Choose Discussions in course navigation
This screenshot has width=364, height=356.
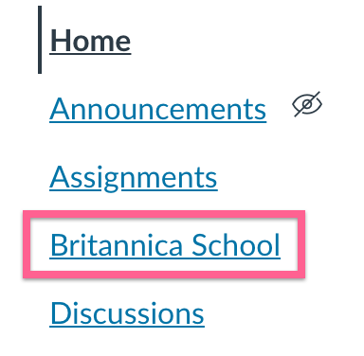127,313
